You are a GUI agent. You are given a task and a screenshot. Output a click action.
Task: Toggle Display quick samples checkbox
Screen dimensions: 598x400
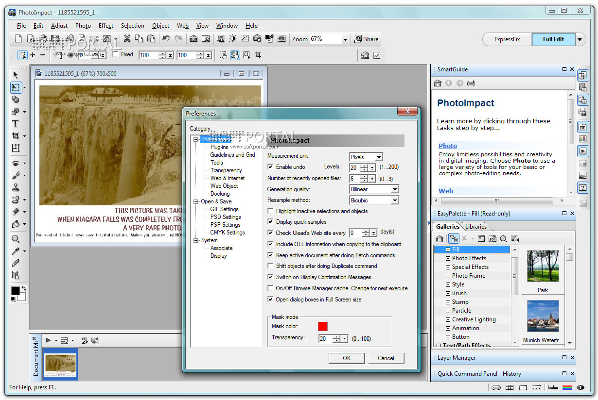(271, 222)
